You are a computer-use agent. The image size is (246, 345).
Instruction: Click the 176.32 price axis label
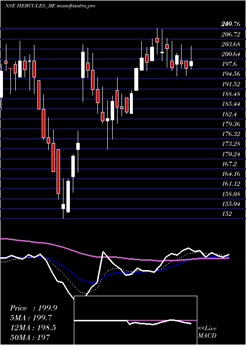tap(231, 134)
